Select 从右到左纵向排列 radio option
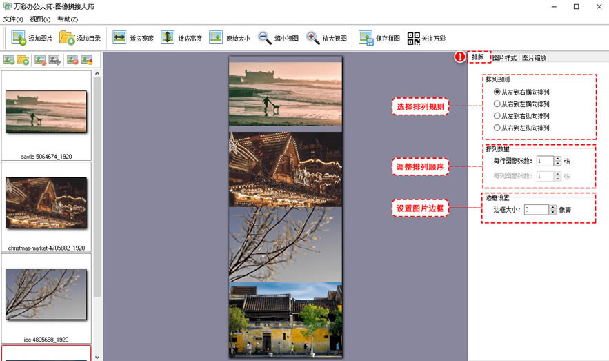The image size is (609, 361). pos(521,128)
